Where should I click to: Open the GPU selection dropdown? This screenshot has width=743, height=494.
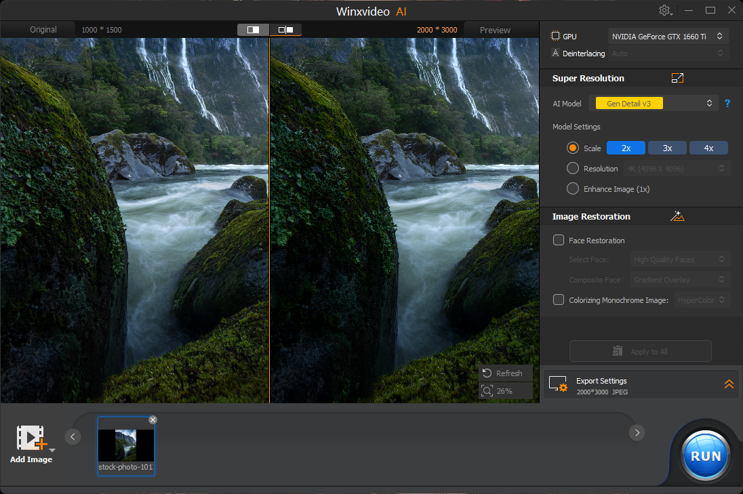tap(668, 37)
